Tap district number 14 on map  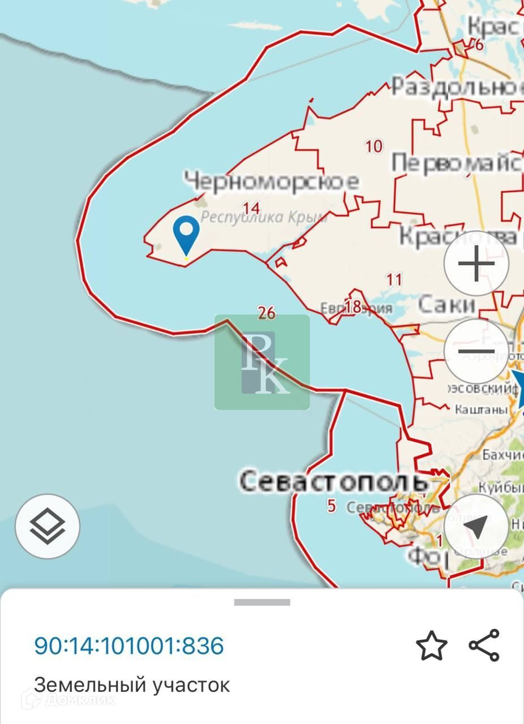251,207
